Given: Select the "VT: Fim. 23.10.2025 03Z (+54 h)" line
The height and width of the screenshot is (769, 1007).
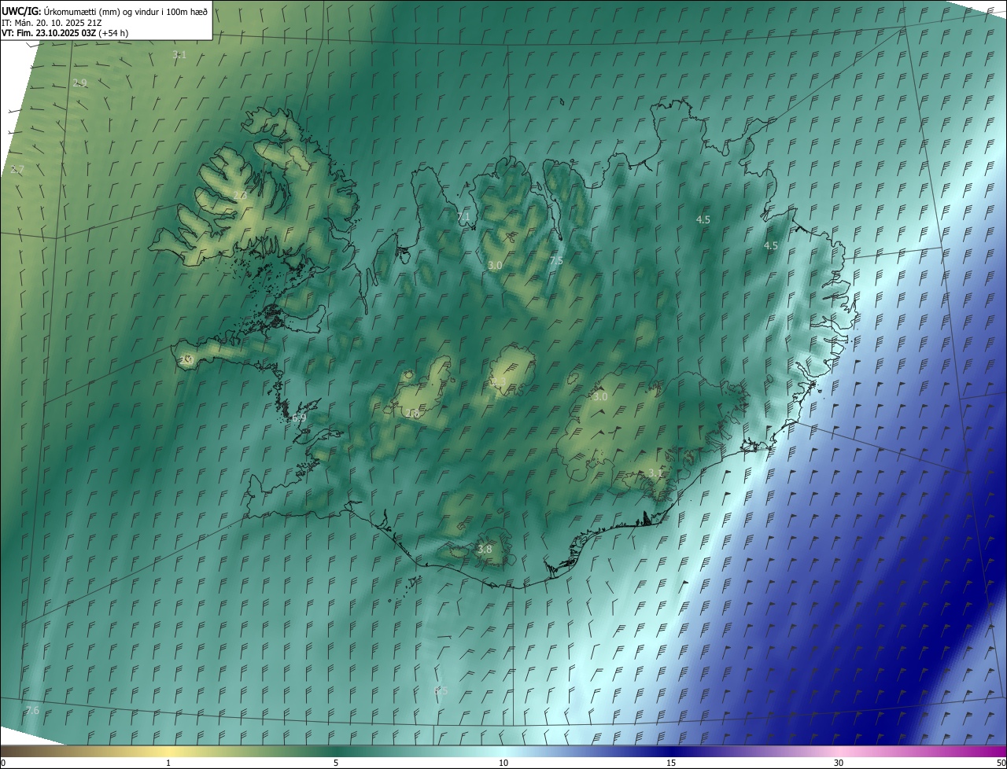Looking at the screenshot, I should coord(65,33).
